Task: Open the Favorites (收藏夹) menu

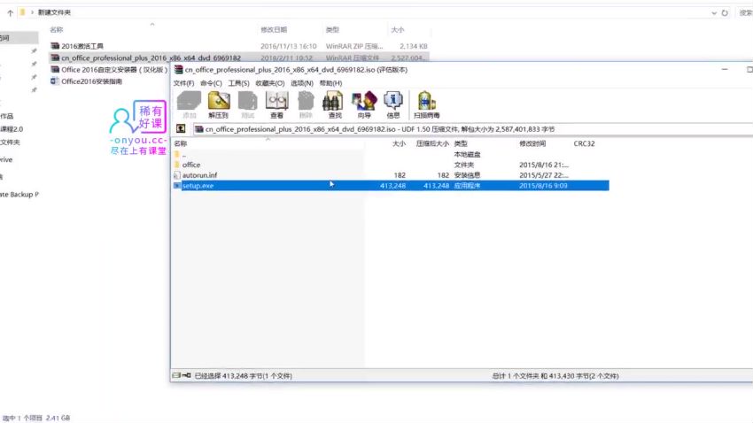Action: 270,83
